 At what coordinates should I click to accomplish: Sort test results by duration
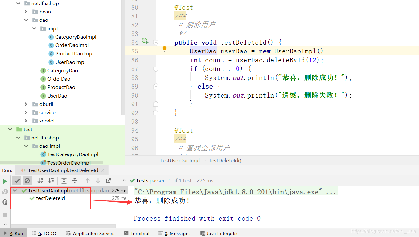[x=51, y=181]
